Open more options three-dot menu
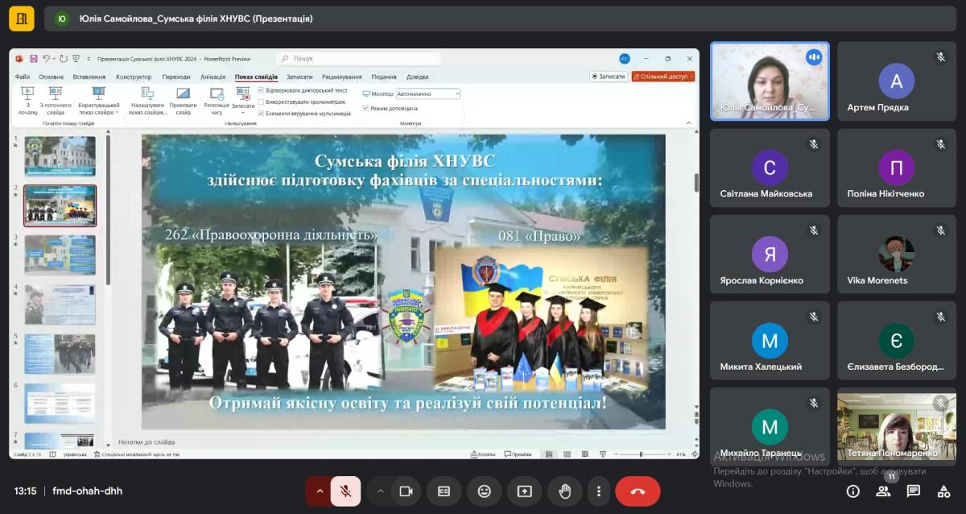 tap(598, 491)
